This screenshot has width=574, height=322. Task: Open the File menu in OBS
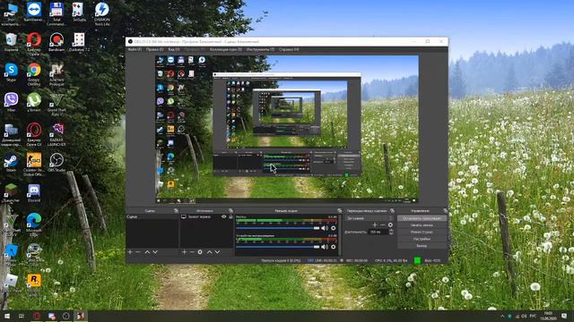point(135,49)
